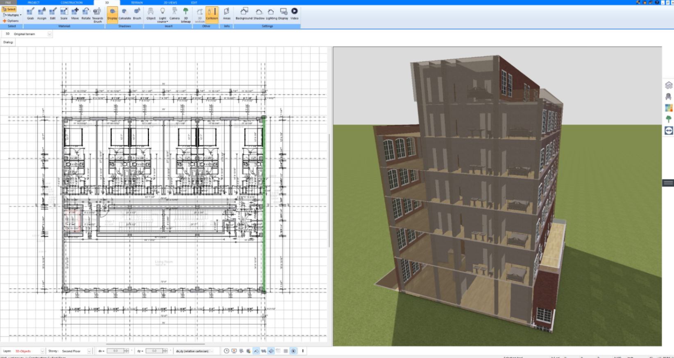Select the Grab material tool
Image resolution: width=674 pixels, height=358 pixels.
point(30,14)
